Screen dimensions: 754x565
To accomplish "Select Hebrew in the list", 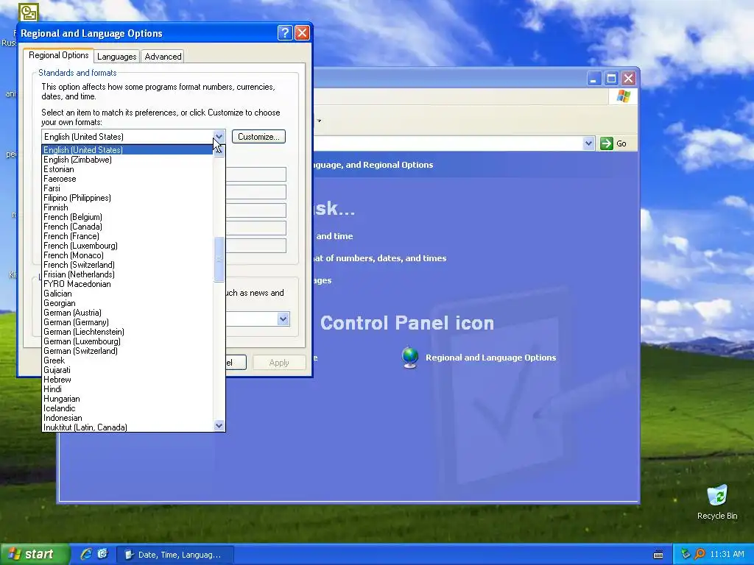I will (127, 380).
